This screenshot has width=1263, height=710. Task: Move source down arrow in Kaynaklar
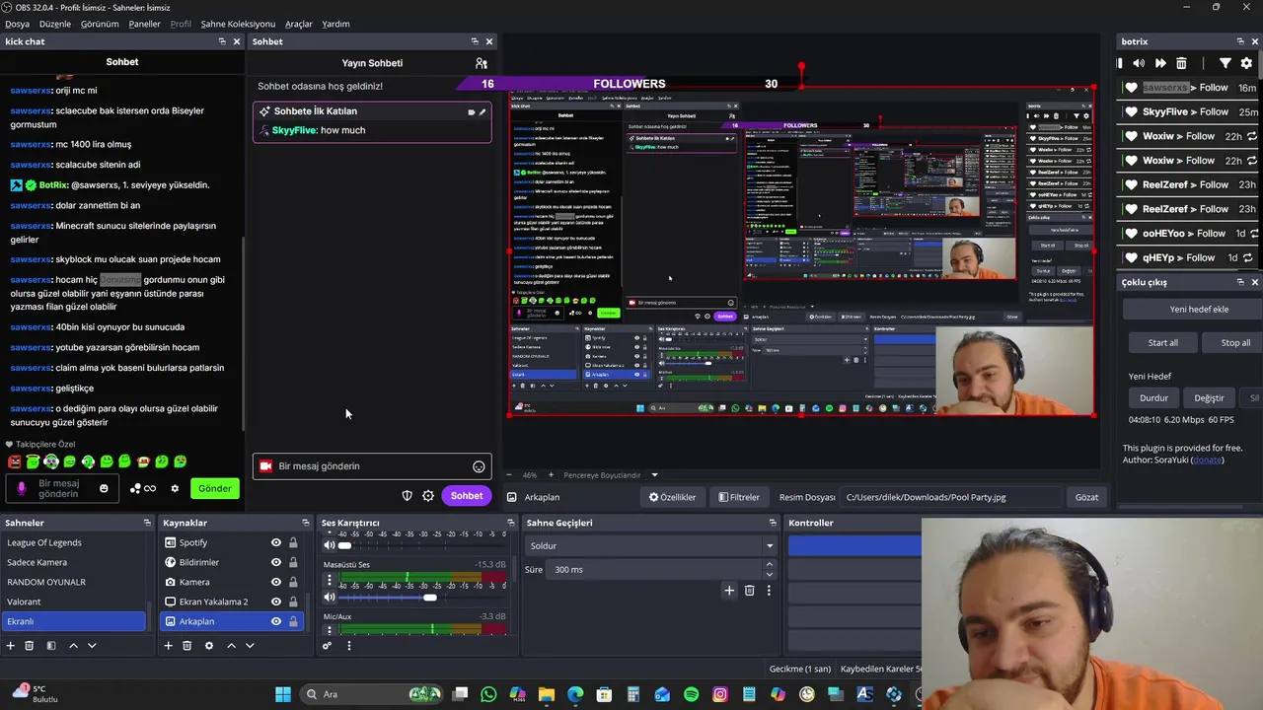250,646
